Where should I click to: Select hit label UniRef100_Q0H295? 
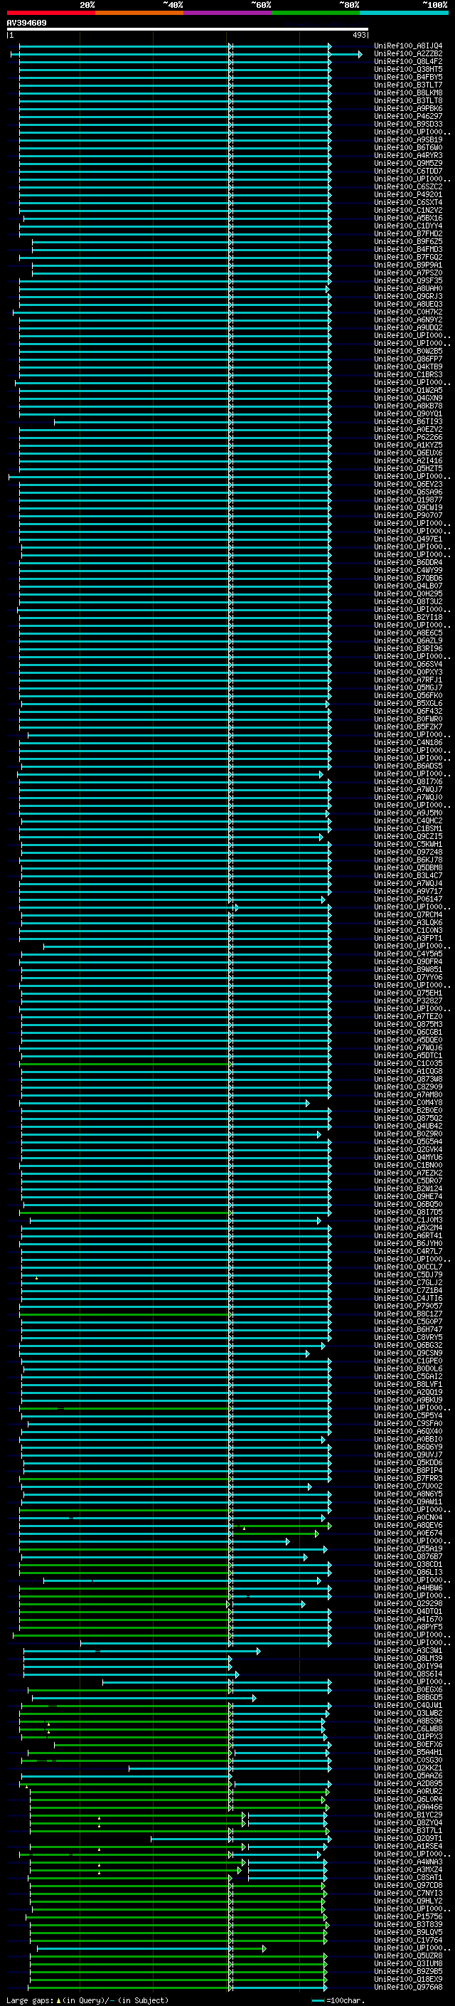click(408, 593)
